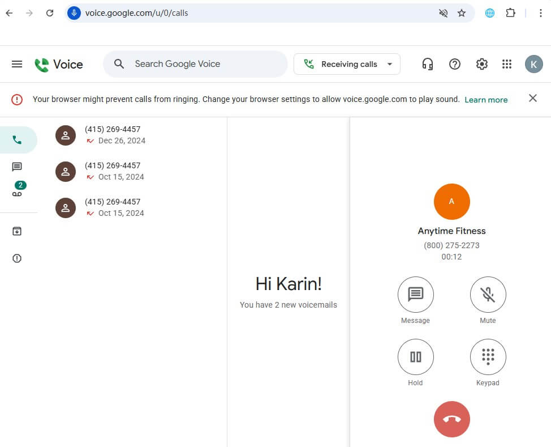Dismiss the browser sound warning banner

point(532,98)
